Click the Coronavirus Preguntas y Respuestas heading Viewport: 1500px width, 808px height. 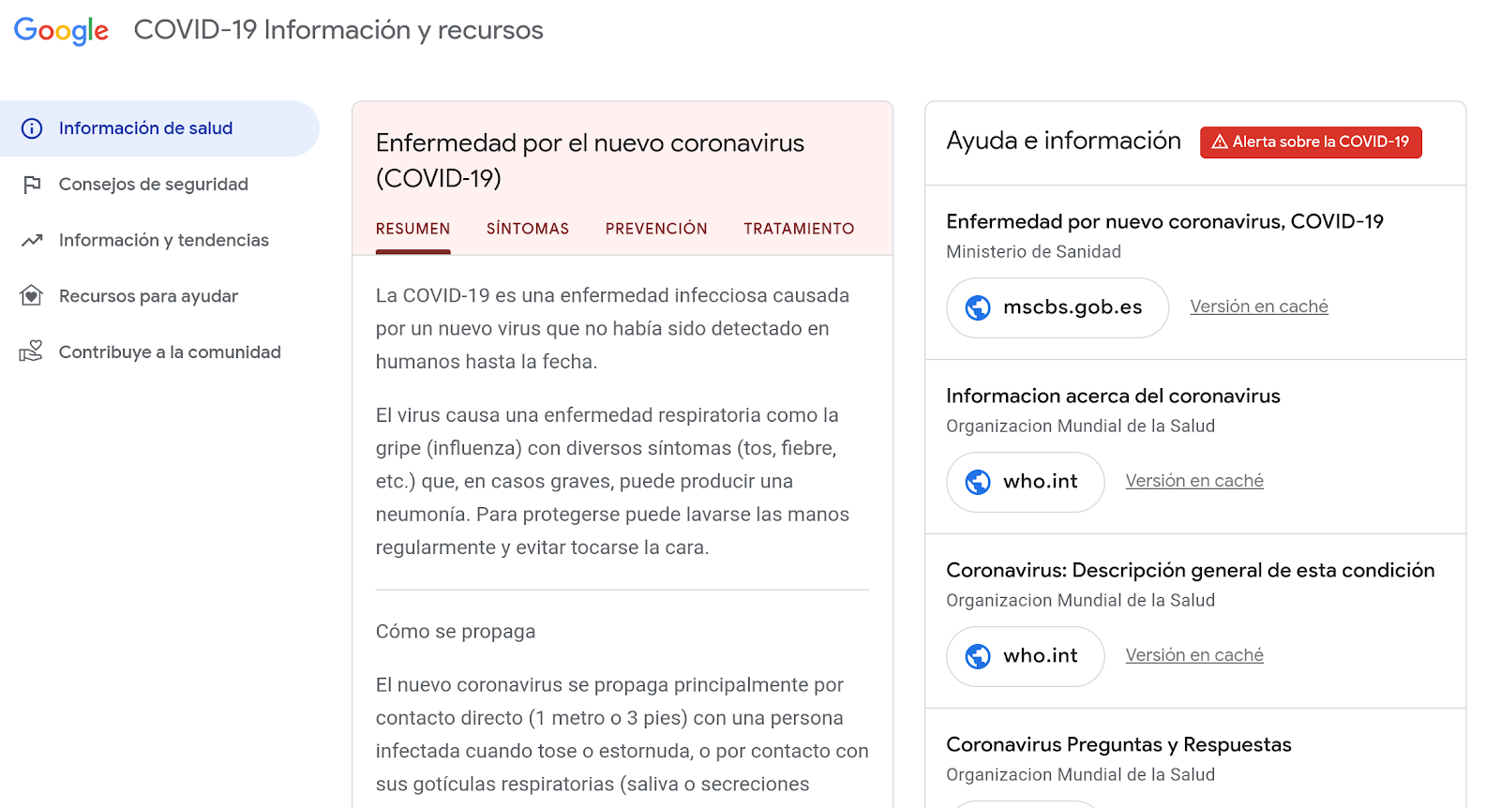pyautogui.click(x=1118, y=744)
